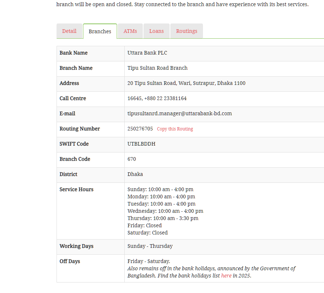Click the Dhaka district value
The image size is (324, 293).
point(135,174)
